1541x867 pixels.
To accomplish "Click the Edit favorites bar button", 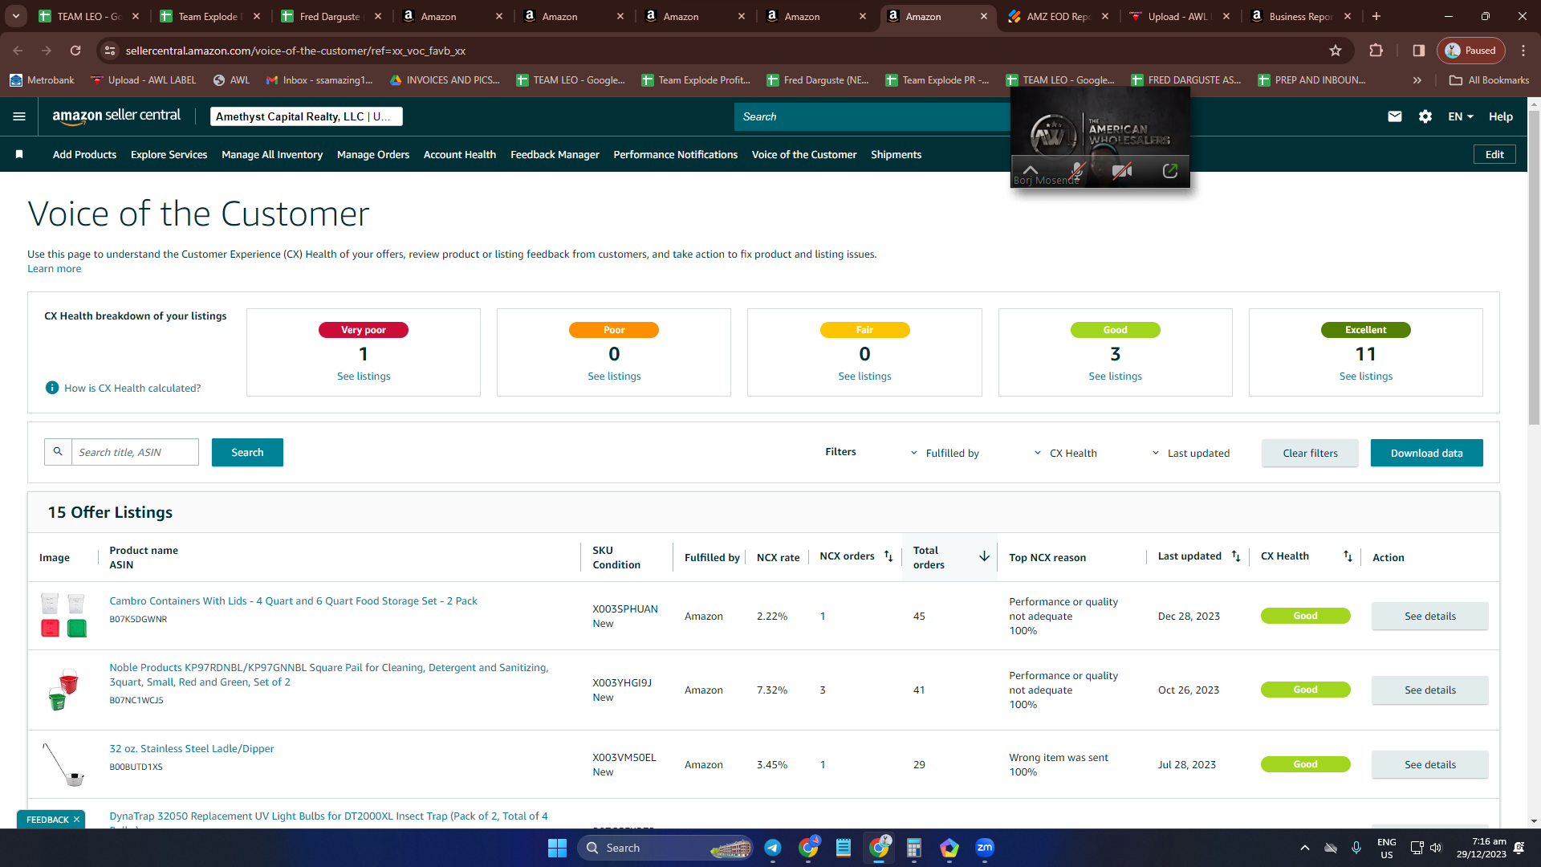I will pyautogui.click(x=1494, y=154).
